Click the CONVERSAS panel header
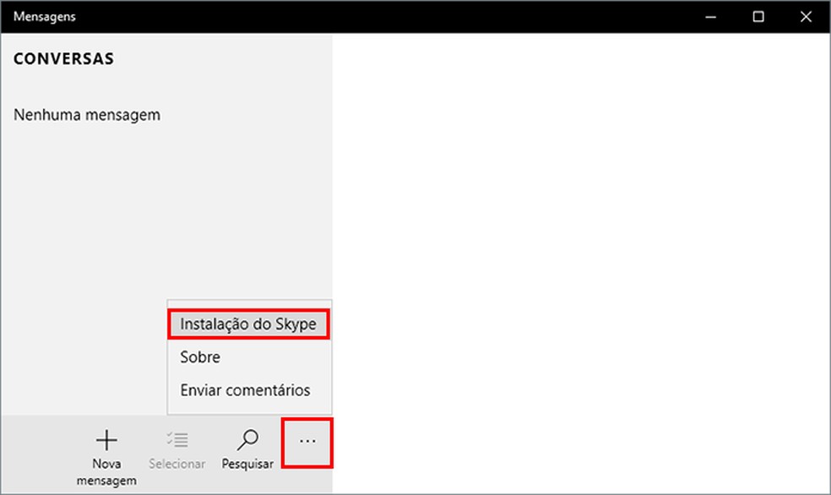 [63, 58]
